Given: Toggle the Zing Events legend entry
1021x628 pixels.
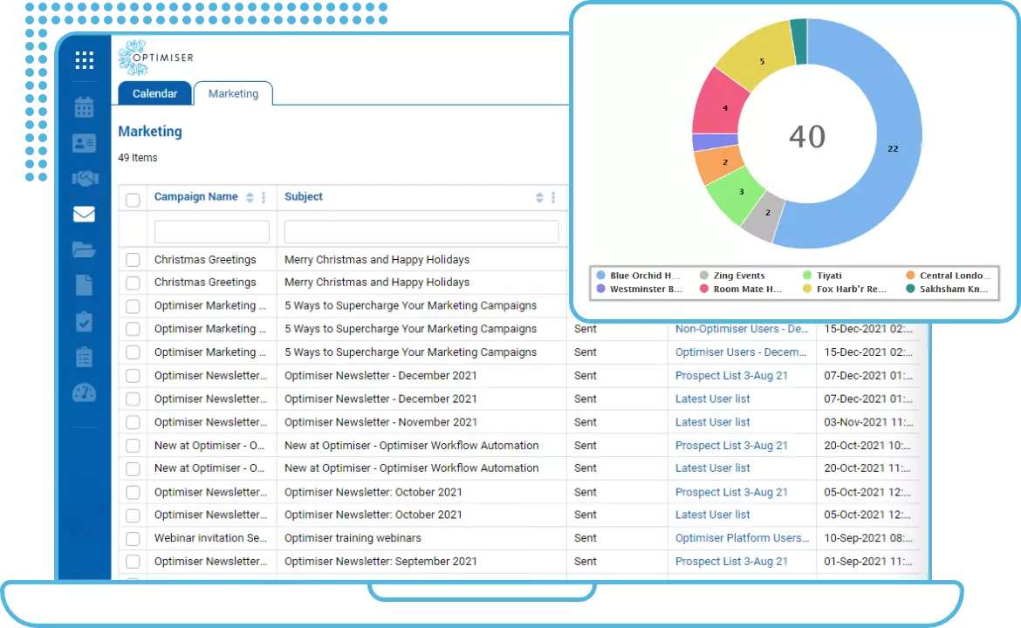Looking at the screenshot, I should click(x=732, y=276).
